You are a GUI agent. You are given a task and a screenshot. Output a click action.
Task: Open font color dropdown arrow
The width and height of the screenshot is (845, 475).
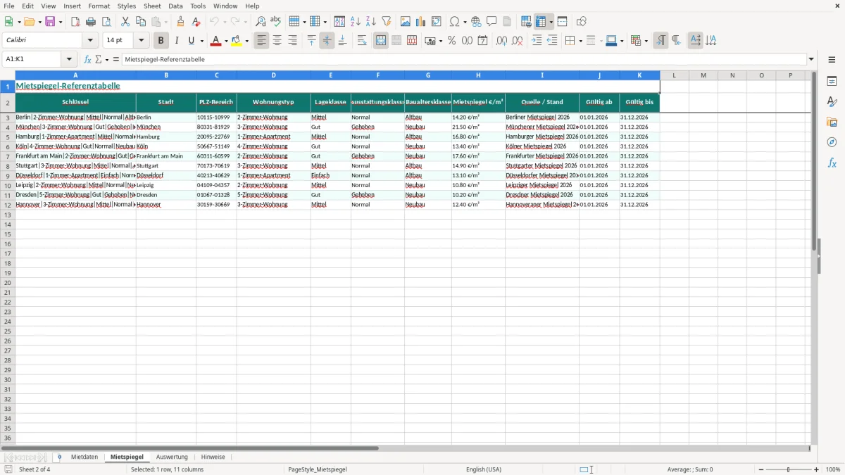(x=225, y=41)
